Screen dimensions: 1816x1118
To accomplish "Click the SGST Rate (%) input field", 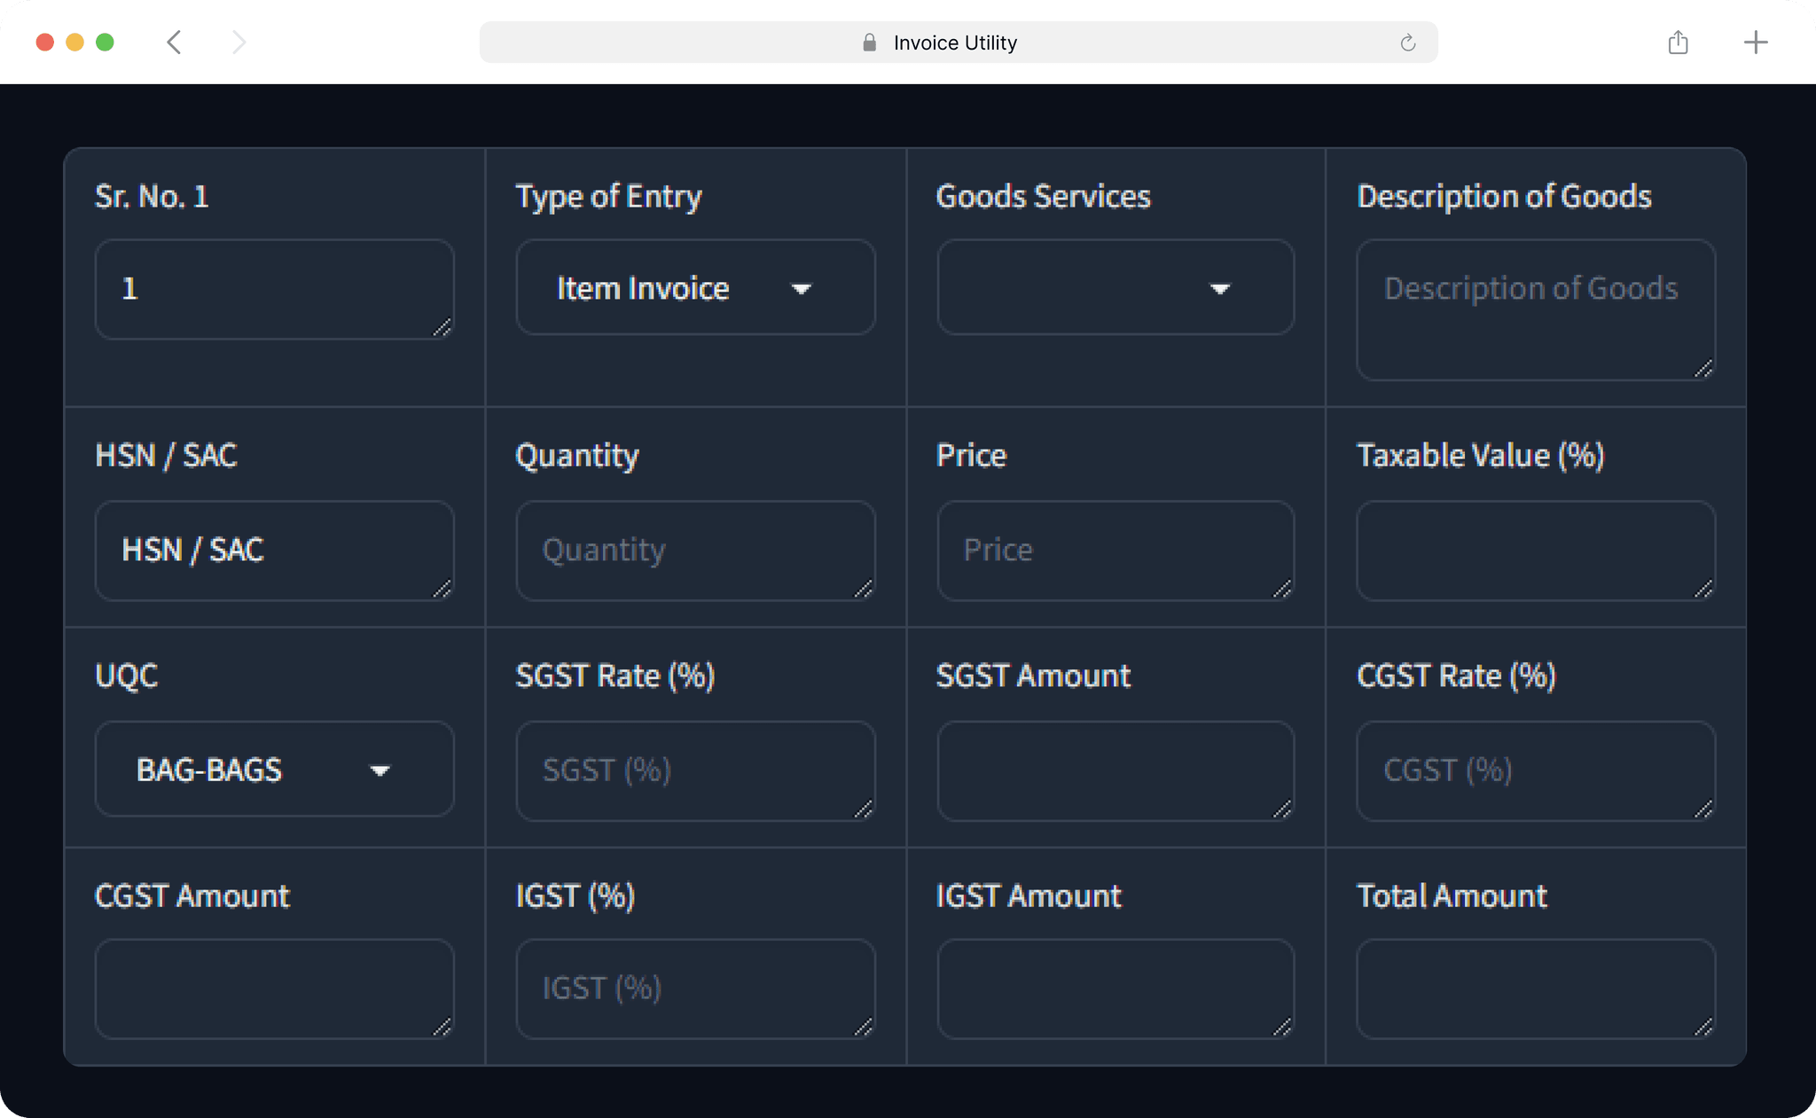I will (694, 770).
